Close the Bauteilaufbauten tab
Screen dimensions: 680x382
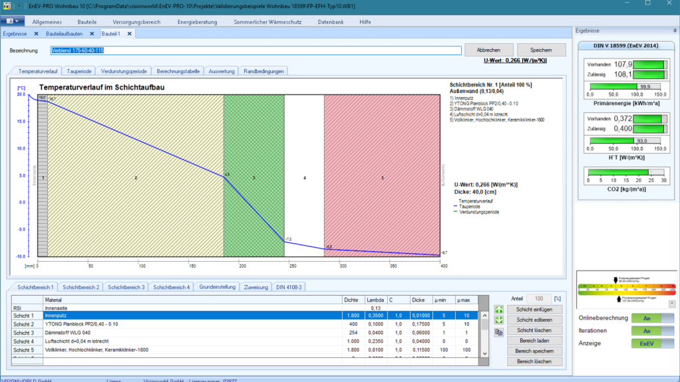pos(92,33)
